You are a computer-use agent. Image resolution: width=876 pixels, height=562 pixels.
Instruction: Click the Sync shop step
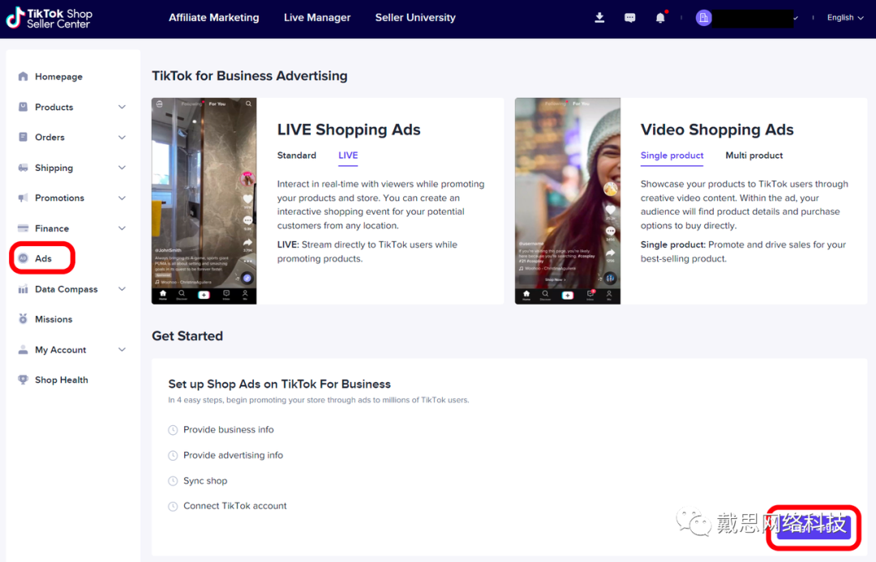205,480
